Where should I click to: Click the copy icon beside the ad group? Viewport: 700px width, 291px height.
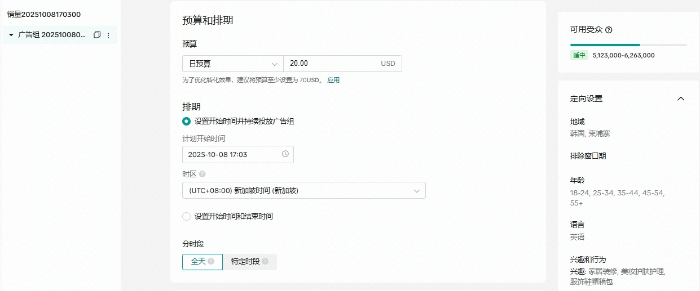tap(97, 35)
